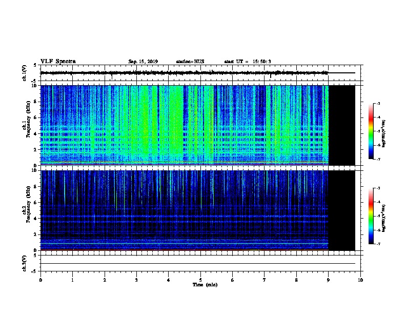Click the ch.1 frequency axis "4" tick label
This screenshot has width=406, height=314.
[x=35, y=134]
